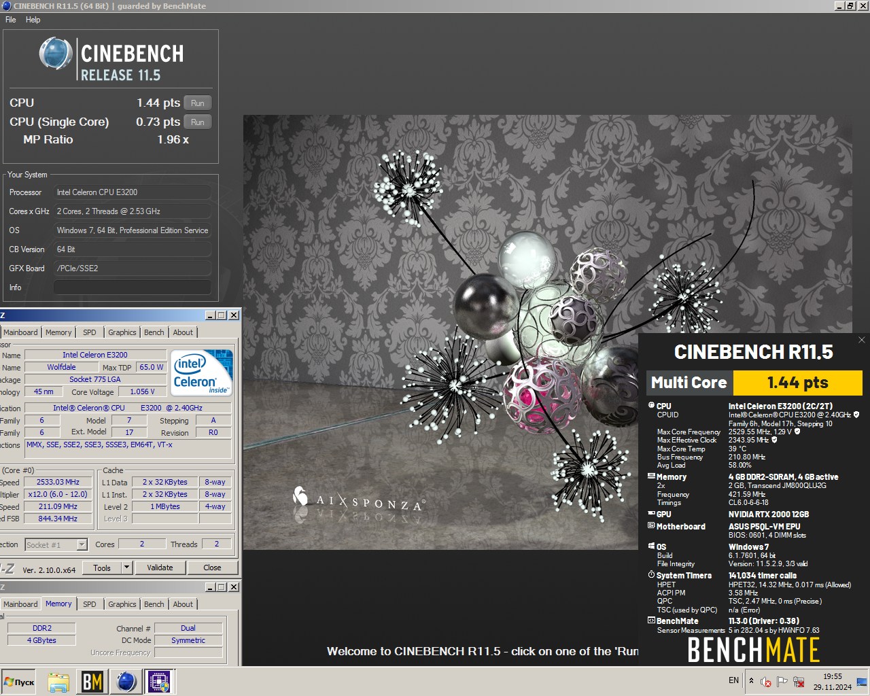This screenshot has width=870, height=696.
Task: Click the shield icon after Max Effective Clock value
Action: pyautogui.click(x=774, y=440)
